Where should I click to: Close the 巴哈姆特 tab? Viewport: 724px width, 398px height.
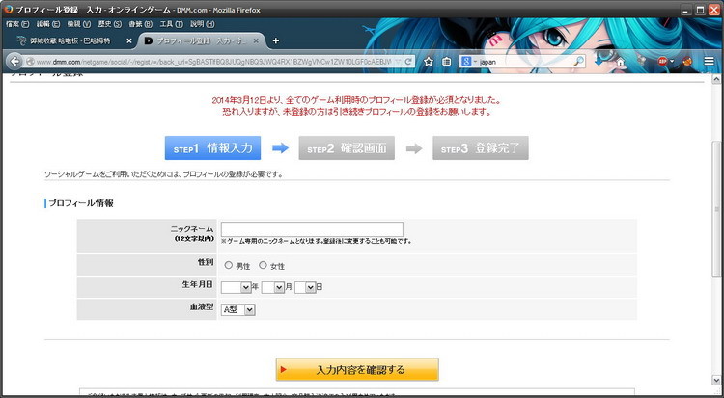click(129, 41)
